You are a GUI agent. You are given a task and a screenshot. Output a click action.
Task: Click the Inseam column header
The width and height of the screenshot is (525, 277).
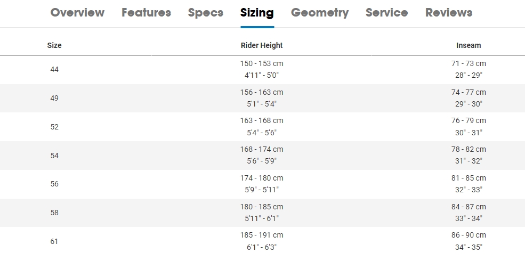[469, 45]
